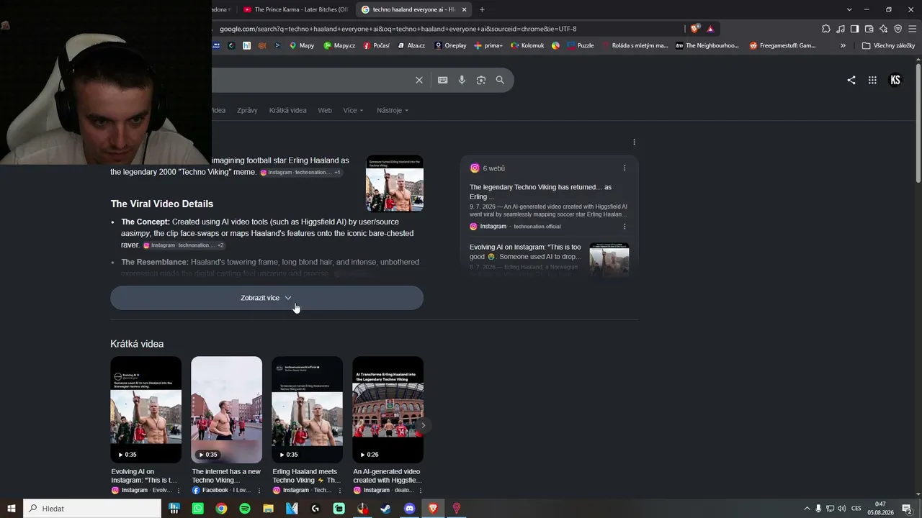Image resolution: width=922 pixels, height=518 pixels.
Task: Open the Brave VPN shield icon
Action: 898,29
